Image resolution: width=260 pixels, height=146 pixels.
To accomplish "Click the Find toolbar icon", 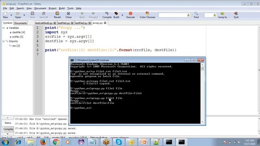I will pyautogui.click(x=196, y=15).
